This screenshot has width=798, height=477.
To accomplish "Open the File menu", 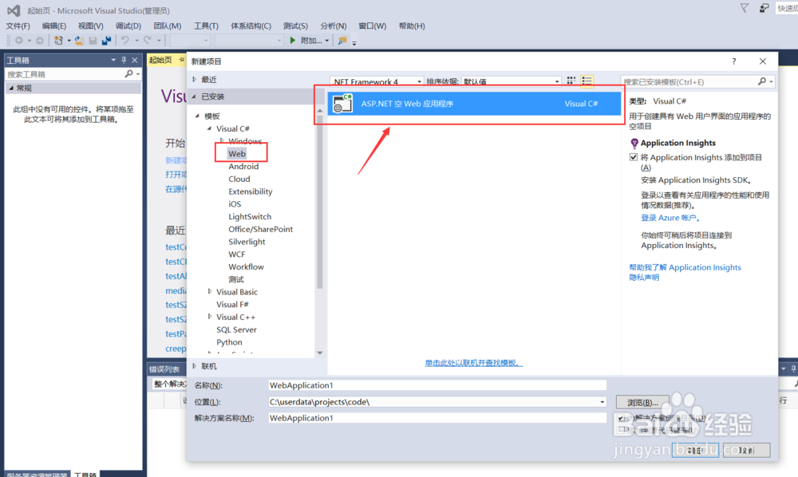I will [18, 26].
